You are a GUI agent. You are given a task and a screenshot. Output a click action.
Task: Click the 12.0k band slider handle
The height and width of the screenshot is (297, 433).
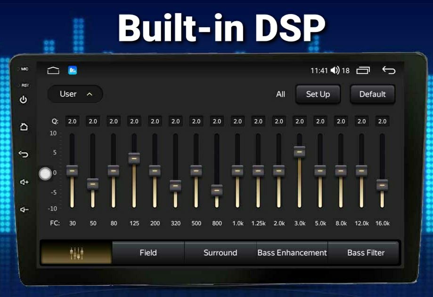361,171
